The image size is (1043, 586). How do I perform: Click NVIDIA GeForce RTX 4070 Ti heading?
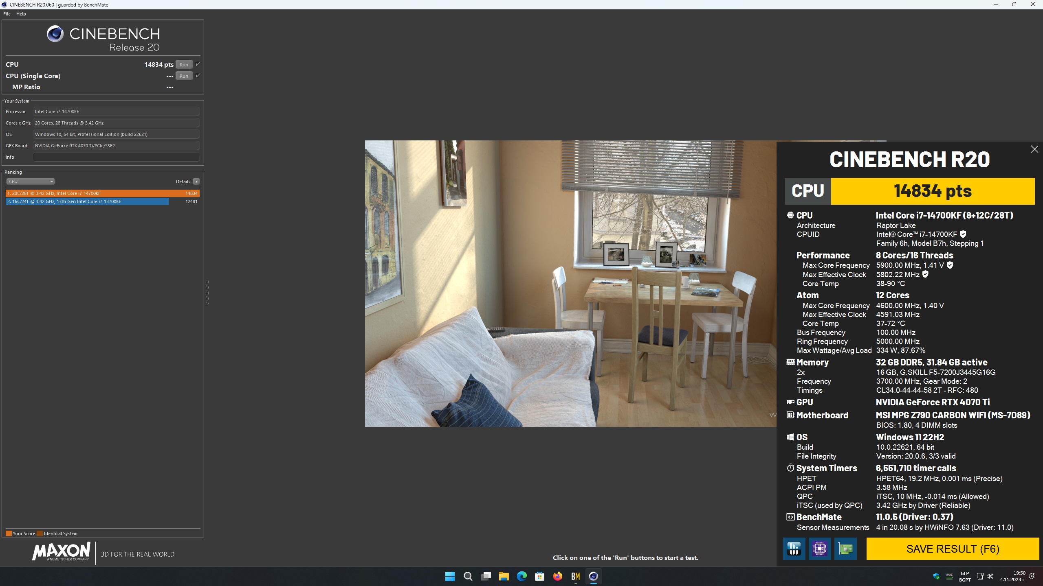pyautogui.click(x=933, y=402)
